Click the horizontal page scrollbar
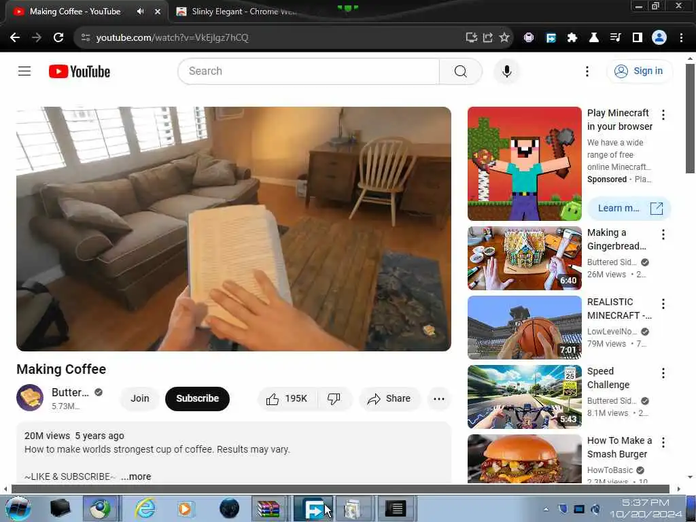 pyautogui.click(x=340, y=489)
